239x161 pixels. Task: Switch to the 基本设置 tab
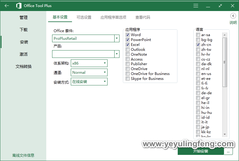point(60,17)
